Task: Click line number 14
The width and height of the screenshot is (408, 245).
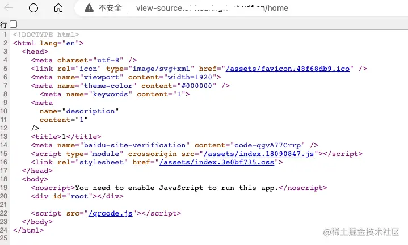Action: coord(4,145)
